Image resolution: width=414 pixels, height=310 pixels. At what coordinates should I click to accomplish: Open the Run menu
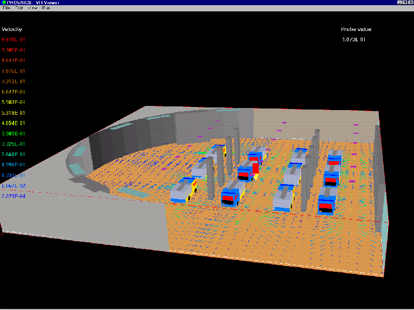(x=46, y=8)
